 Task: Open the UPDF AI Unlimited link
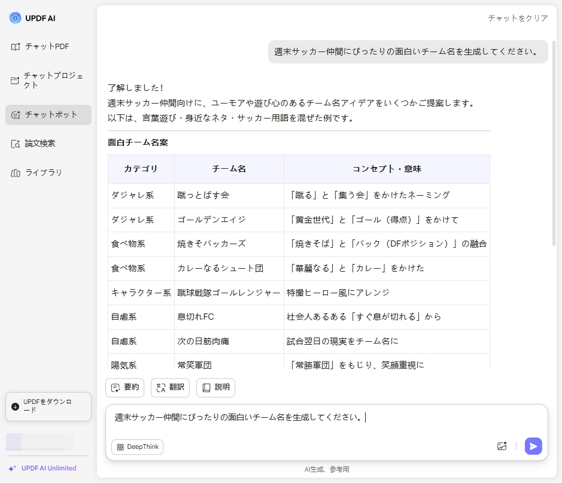click(48, 469)
